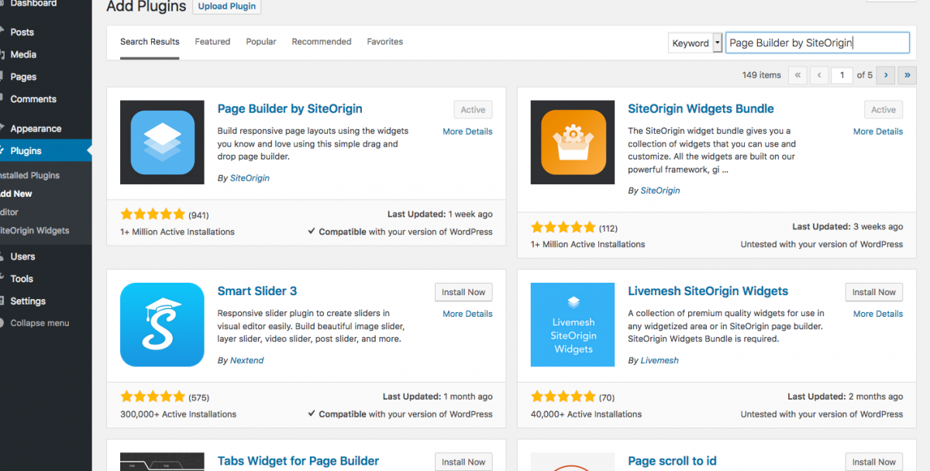Go to first page of results
The image size is (930, 471).
[x=797, y=75]
